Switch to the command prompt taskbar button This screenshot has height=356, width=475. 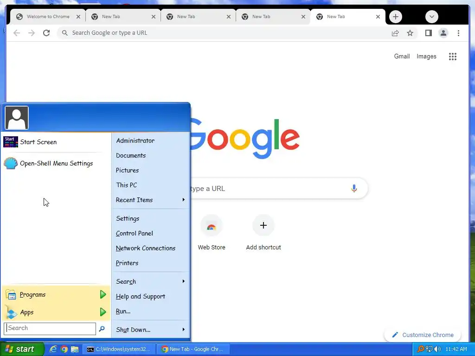tap(119, 349)
